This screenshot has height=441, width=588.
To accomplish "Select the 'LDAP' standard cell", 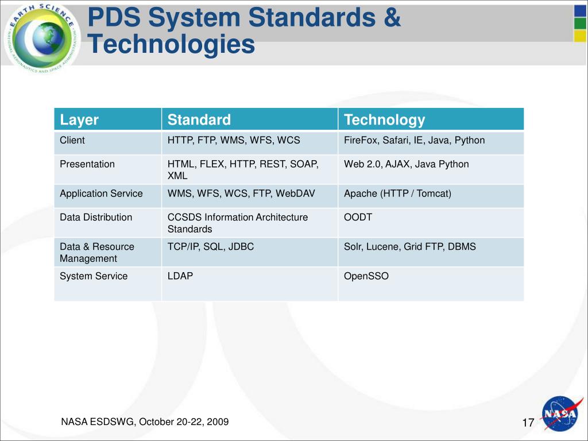I will (x=250, y=284).
